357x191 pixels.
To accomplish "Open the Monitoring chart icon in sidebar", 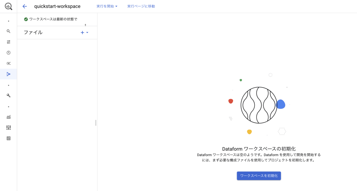I will coord(9,117).
